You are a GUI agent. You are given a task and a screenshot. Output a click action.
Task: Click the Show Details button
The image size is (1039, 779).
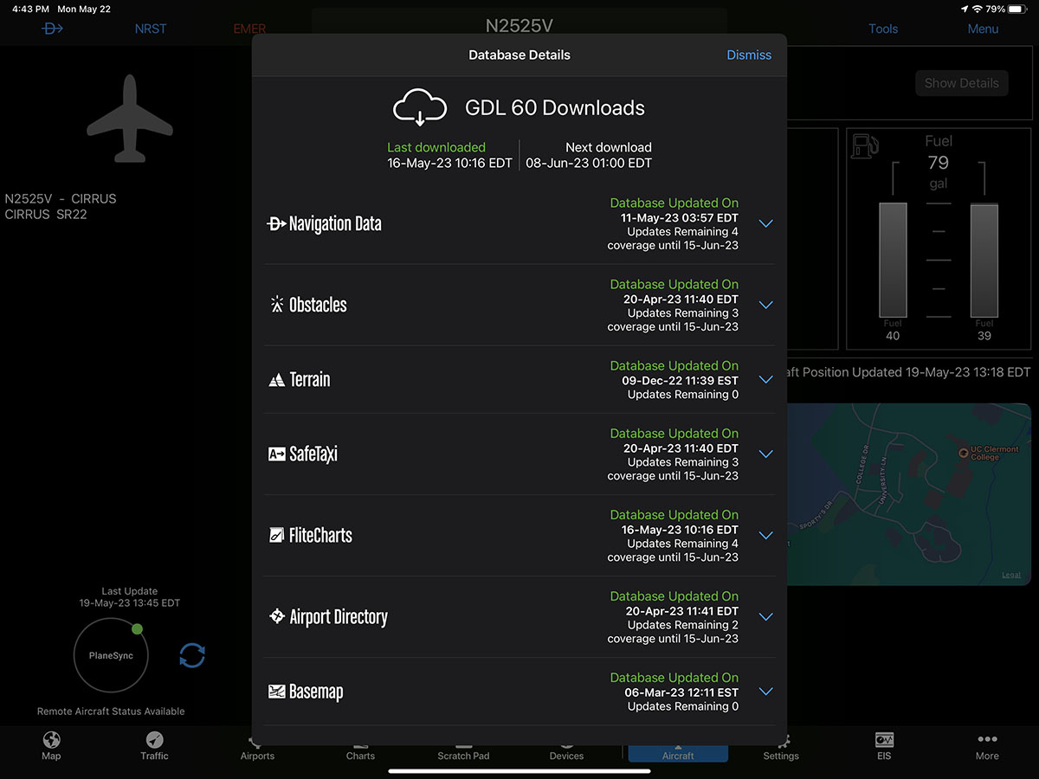tap(962, 83)
